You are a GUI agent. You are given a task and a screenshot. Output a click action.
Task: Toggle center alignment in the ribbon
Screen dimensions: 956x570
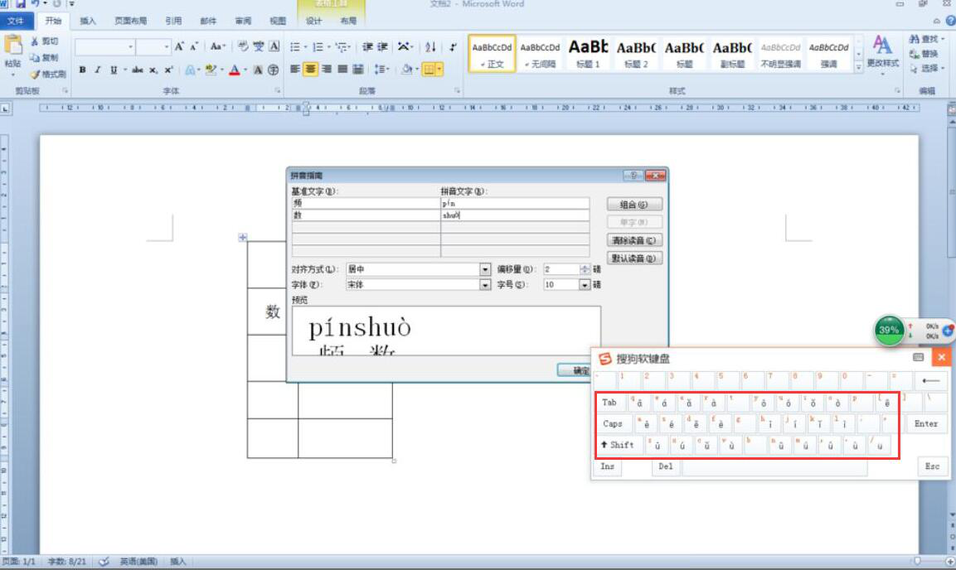pyautogui.click(x=310, y=70)
